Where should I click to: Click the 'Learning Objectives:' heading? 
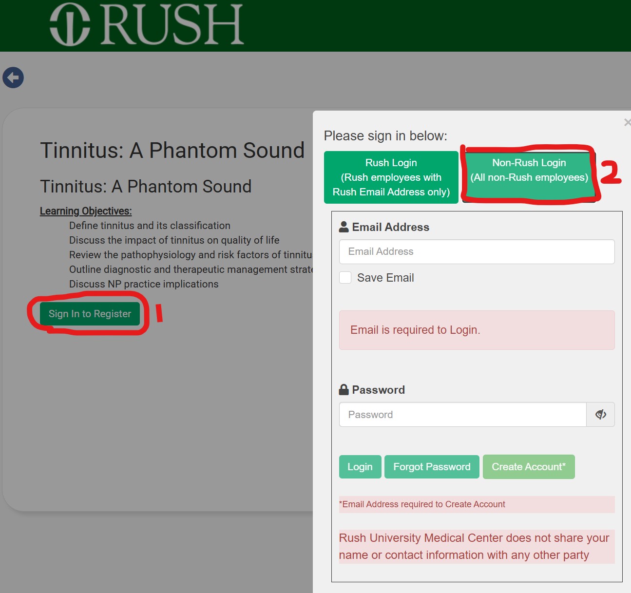pyautogui.click(x=86, y=211)
